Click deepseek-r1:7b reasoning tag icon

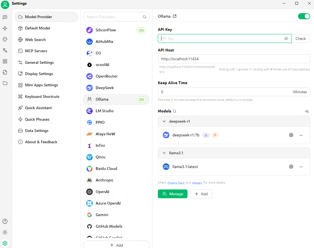206,135
